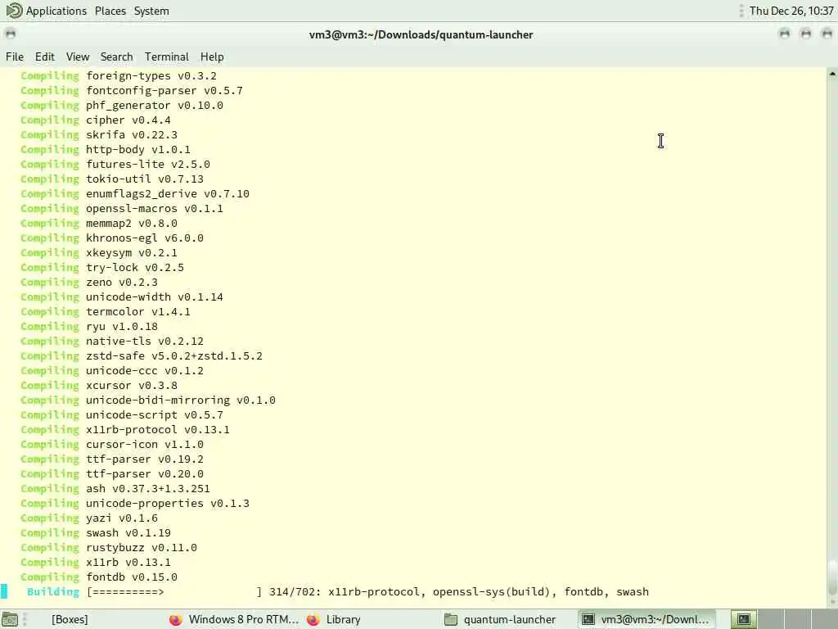
Task: Click the Building progress bar
Action: pos(174,592)
